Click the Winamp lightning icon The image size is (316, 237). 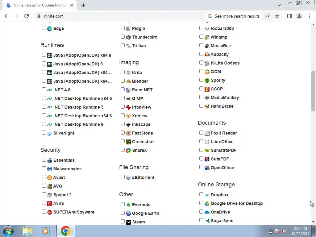(x=207, y=37)
